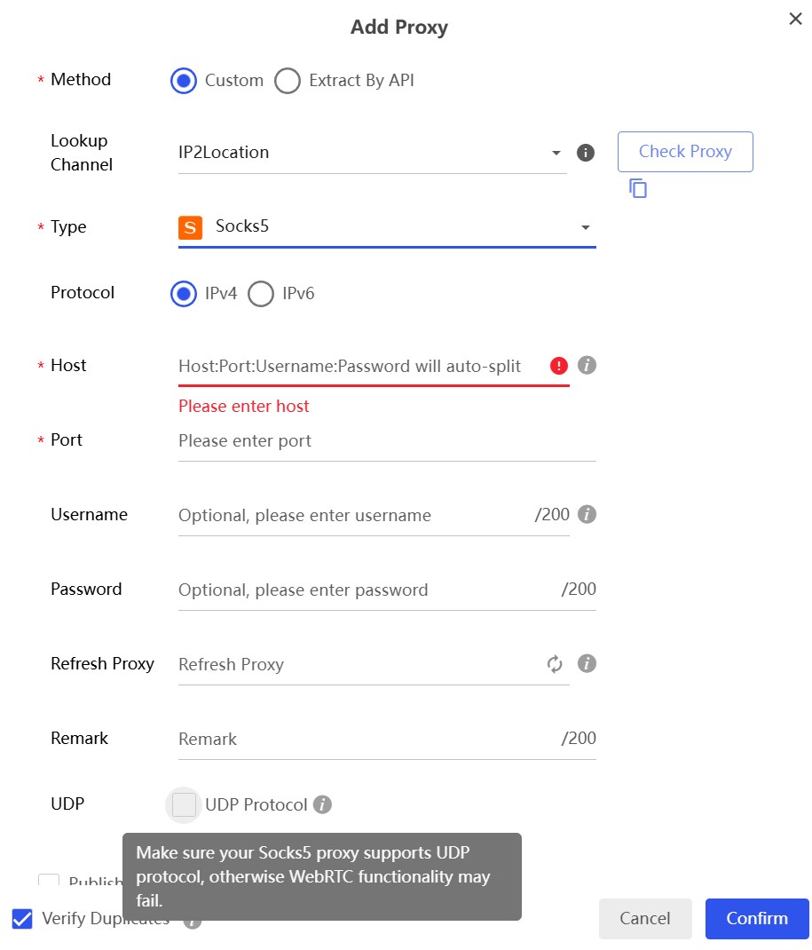The image size is (812, 950).
Task: Click the refresh arrows icon in Refresh Proxy
Action: tap(555, 664)
